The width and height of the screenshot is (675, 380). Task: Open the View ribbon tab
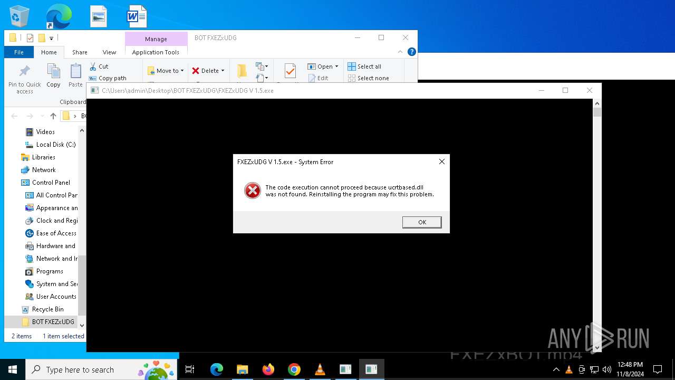[x=109, y=52]
